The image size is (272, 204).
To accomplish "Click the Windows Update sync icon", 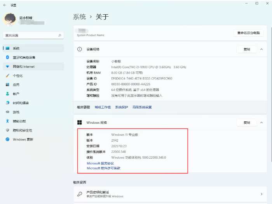I will (7, 139).
